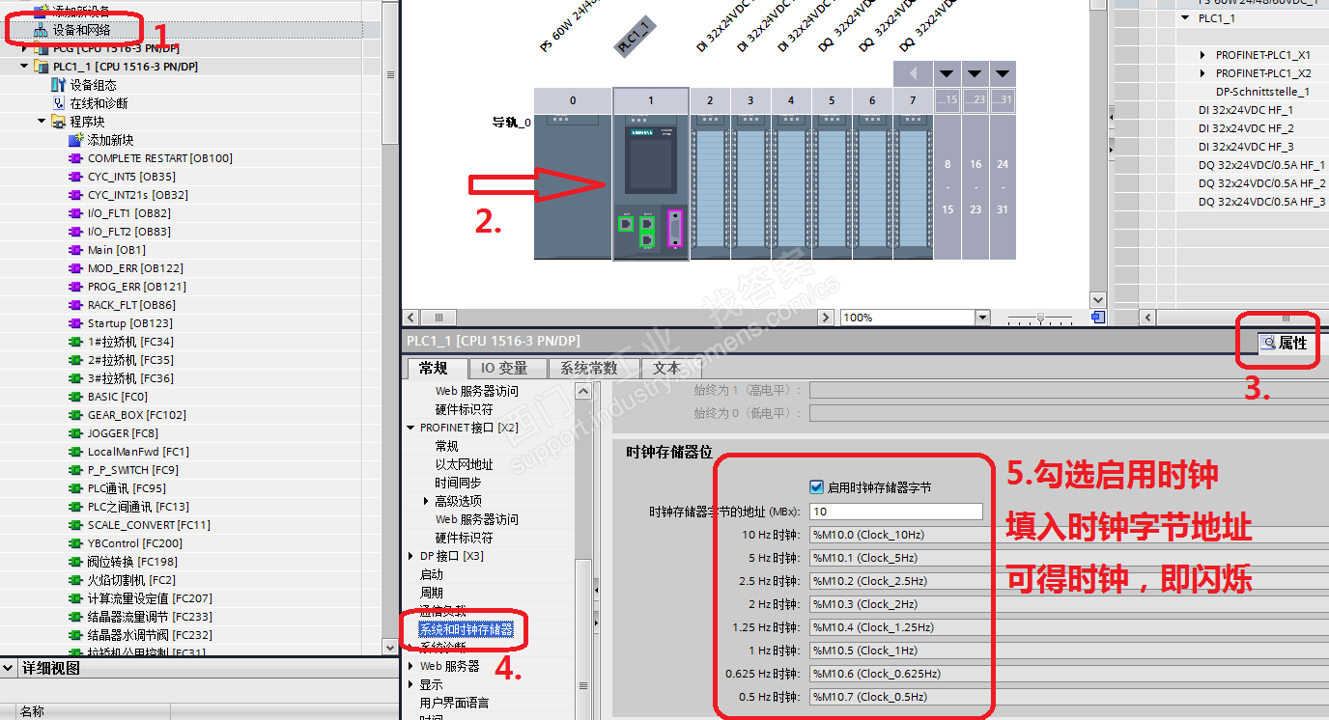Select the CYC_INT21s [OB32] block icon
The image size is (1329, 720).
75,195
